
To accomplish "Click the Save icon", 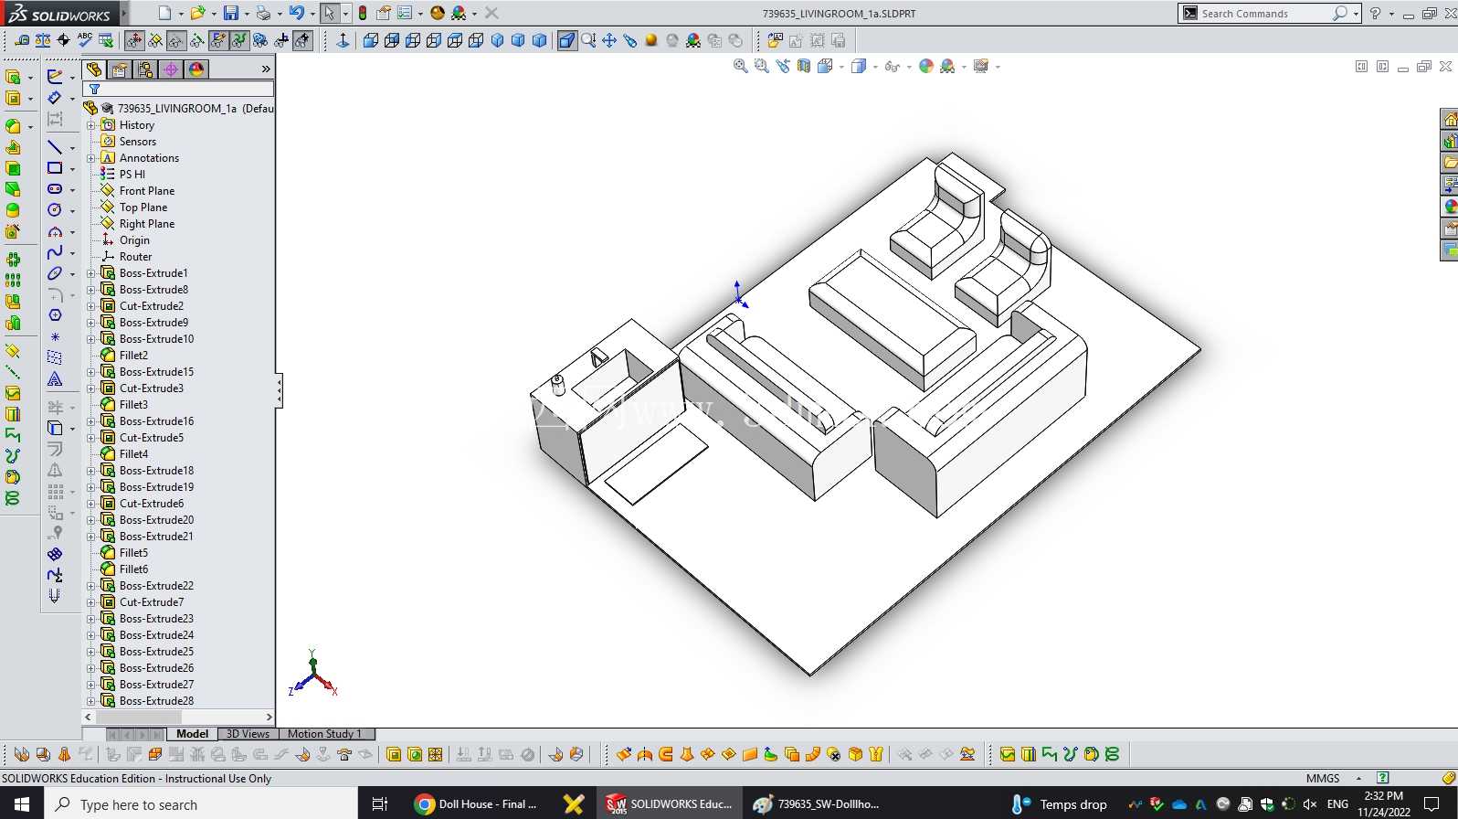I will 231,13.
